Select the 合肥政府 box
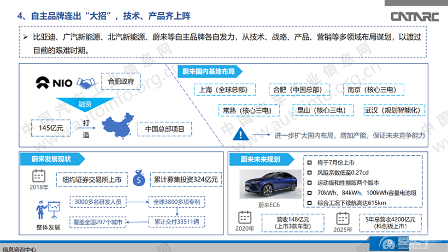The image size is (448, 252). [121, 81]
